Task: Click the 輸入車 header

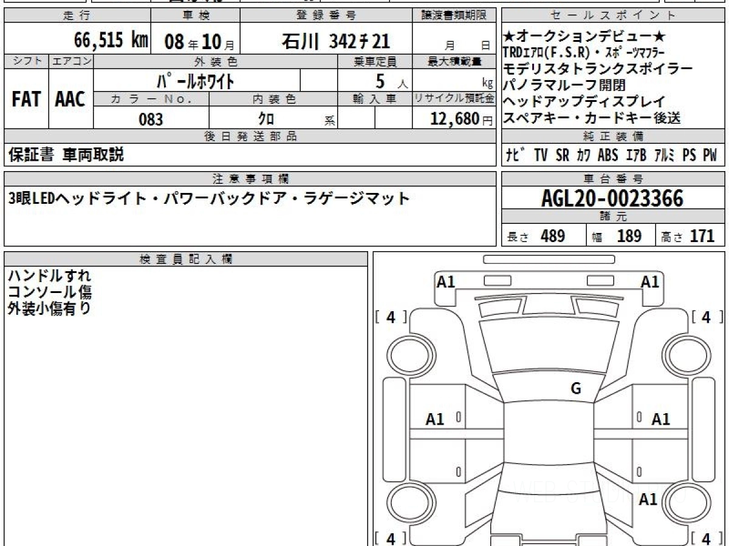Action: (x=375, y=99)
